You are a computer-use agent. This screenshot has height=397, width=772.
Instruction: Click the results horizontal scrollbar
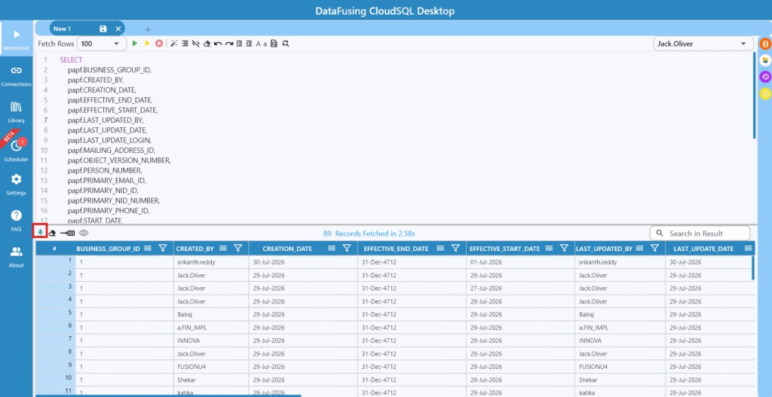[x=168, y=395]
